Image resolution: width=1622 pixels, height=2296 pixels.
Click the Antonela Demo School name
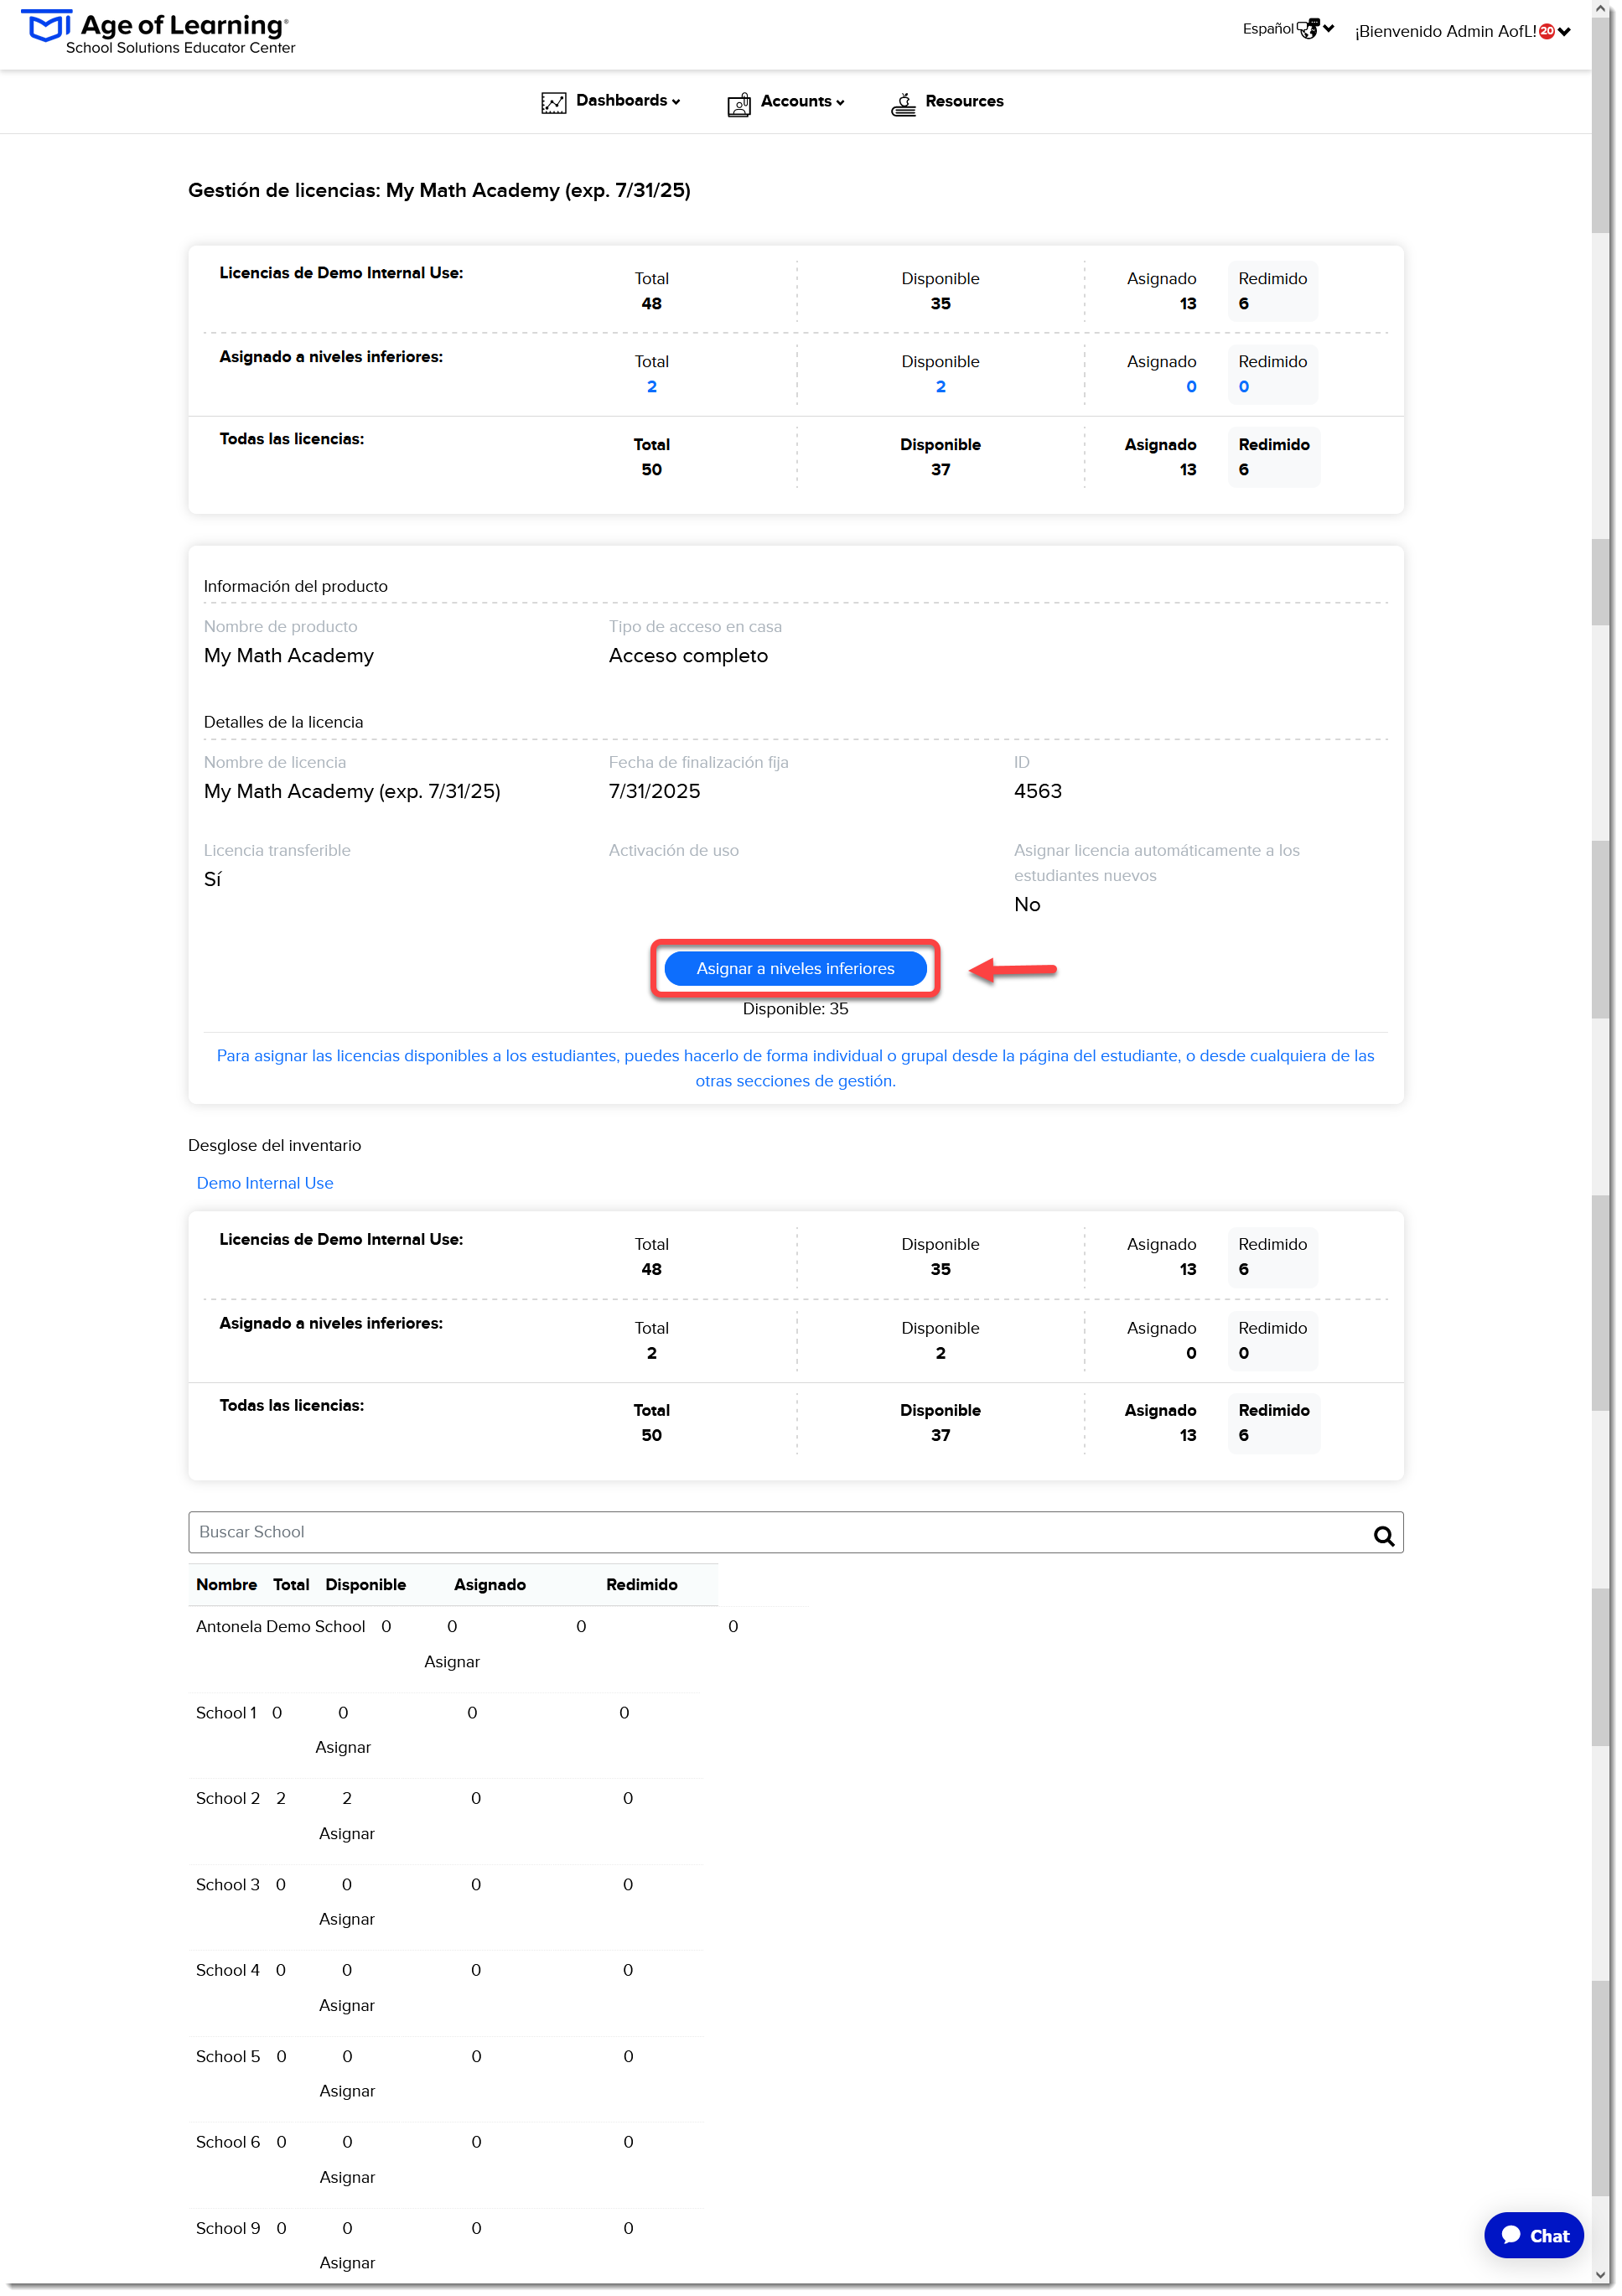pyautogui.click(x=281, y=1626)
